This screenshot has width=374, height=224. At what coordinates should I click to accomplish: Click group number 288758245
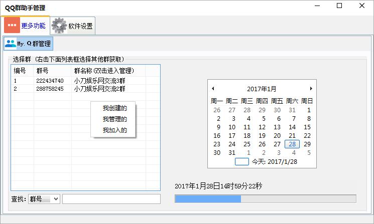(x=50, y=89)
